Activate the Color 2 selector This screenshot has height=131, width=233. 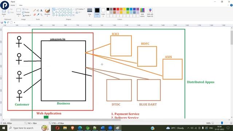[103, 12]
